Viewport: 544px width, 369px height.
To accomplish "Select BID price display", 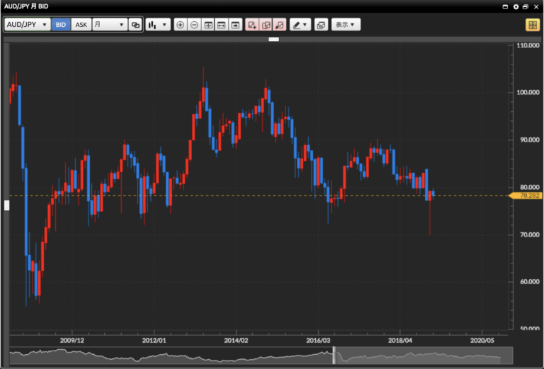I will click(x=61, y=25).
